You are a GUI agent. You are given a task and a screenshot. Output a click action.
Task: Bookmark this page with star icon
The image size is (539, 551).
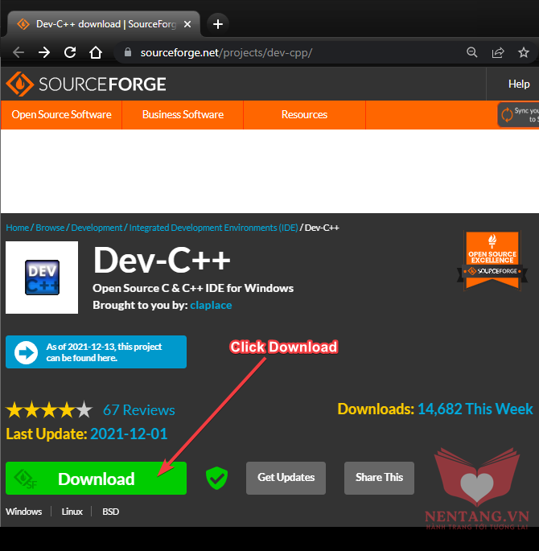[x=524, y=52]
